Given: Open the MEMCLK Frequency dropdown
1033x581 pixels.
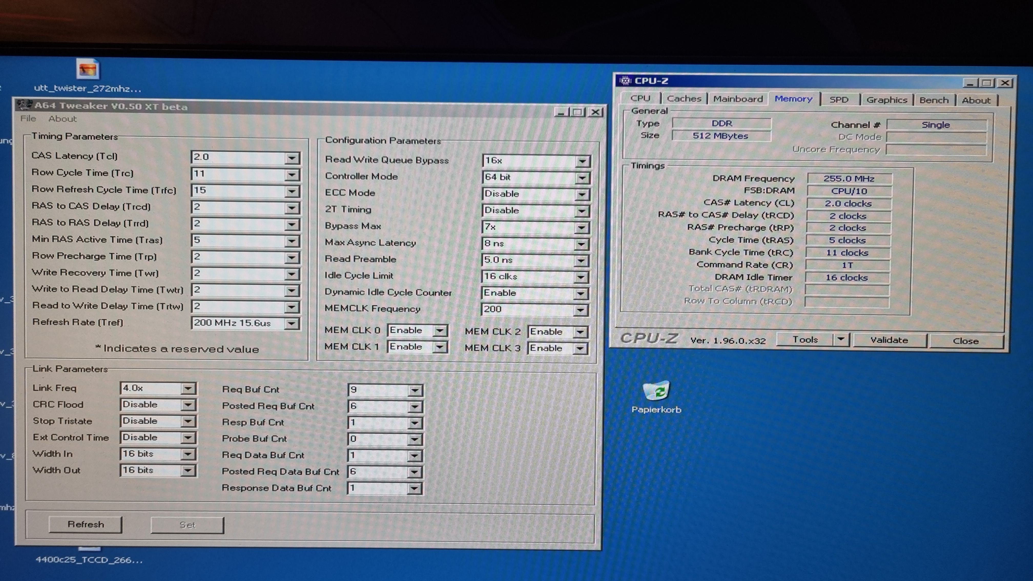Looking at the screenshot, I should pos(581,310).
